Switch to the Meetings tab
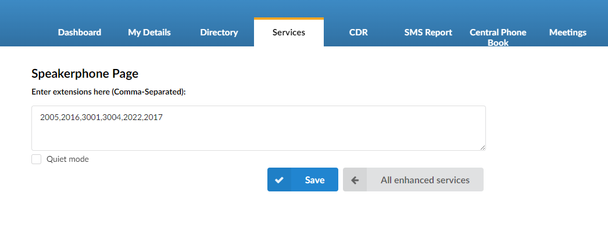This screenshot has height=232, width=608. tap(568, 32)
